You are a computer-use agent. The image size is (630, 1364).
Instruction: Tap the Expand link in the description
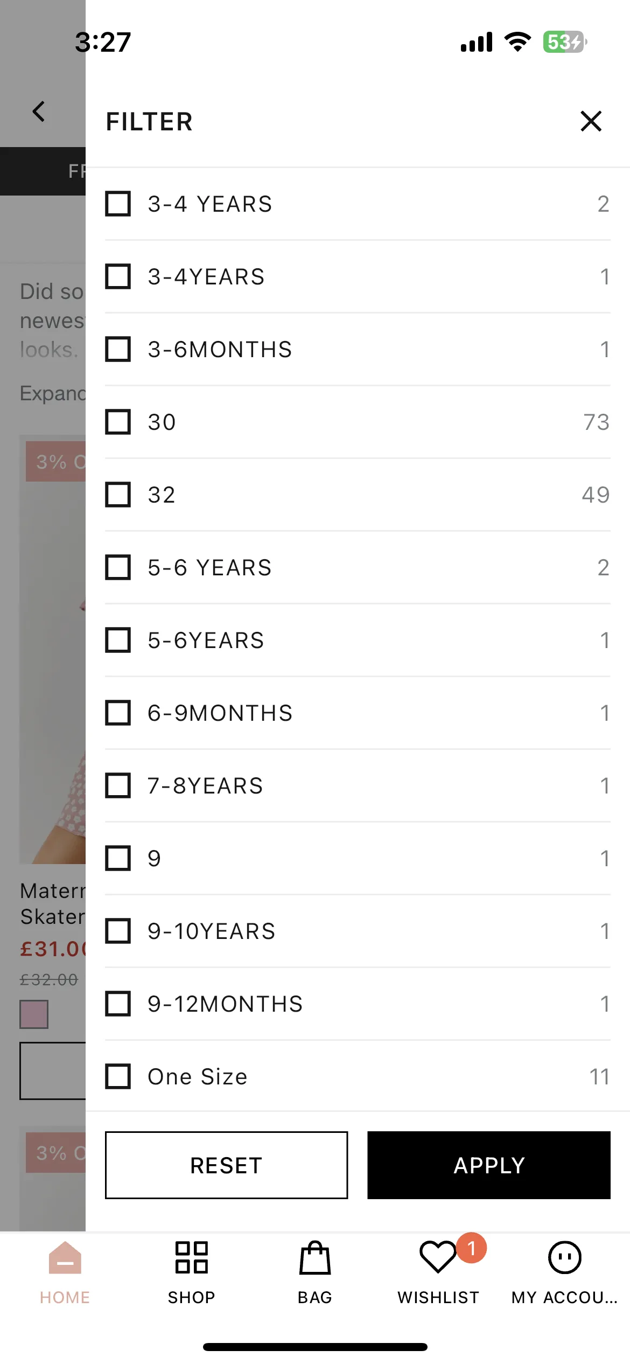coord(53,393)
